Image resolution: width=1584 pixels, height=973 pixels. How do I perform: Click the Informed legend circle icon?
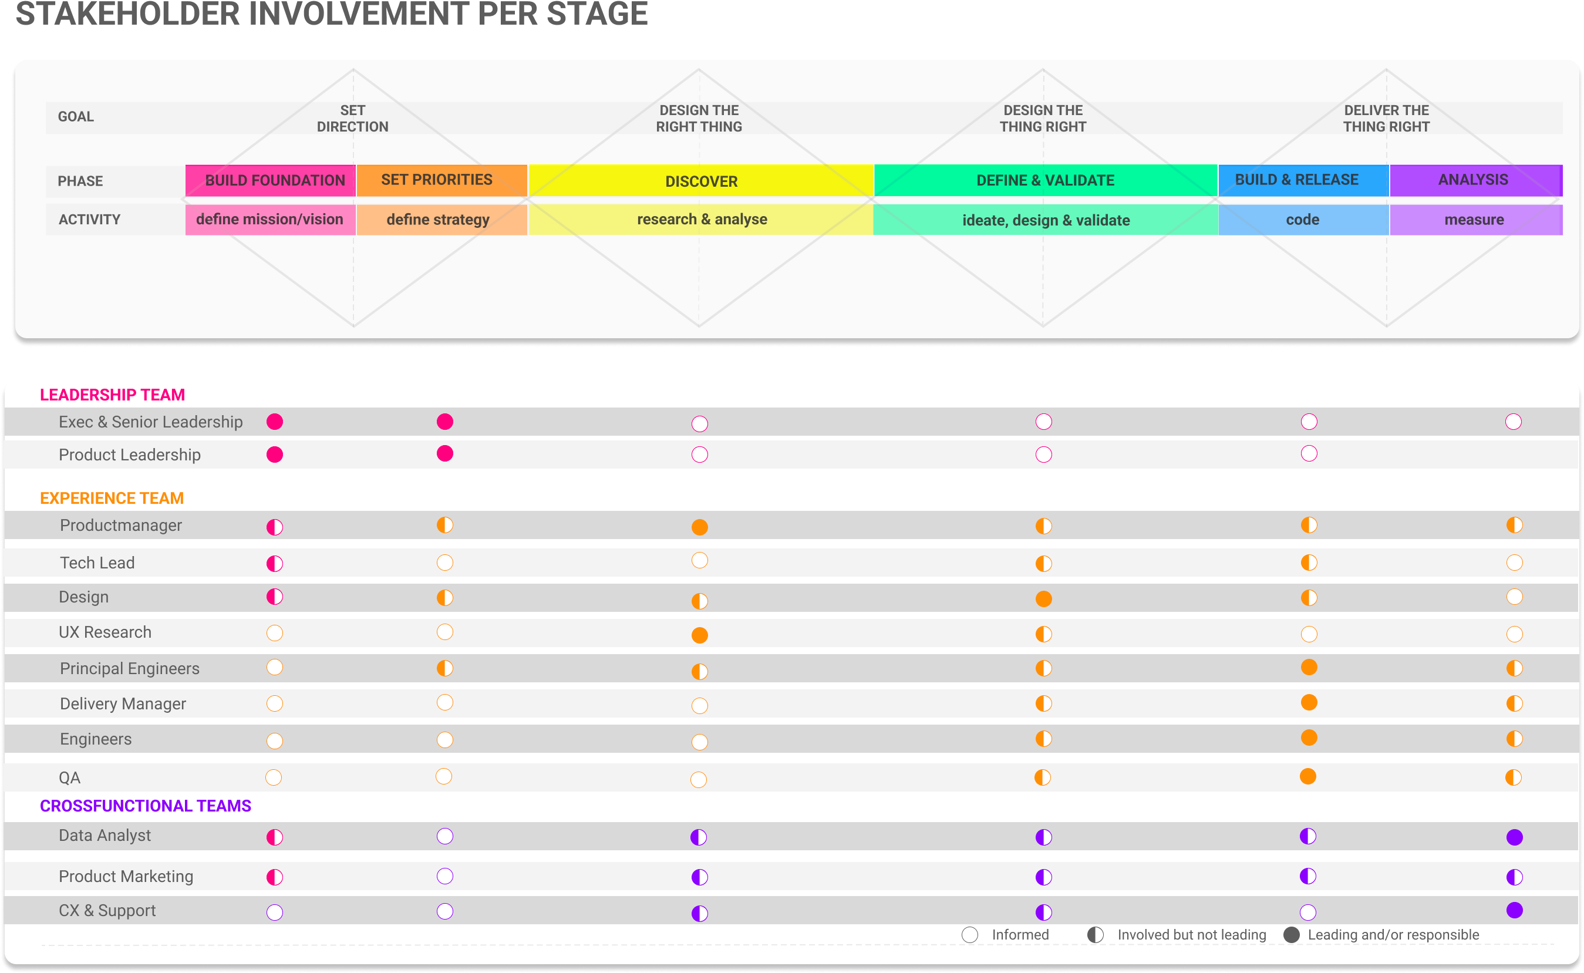pos(969,935)
